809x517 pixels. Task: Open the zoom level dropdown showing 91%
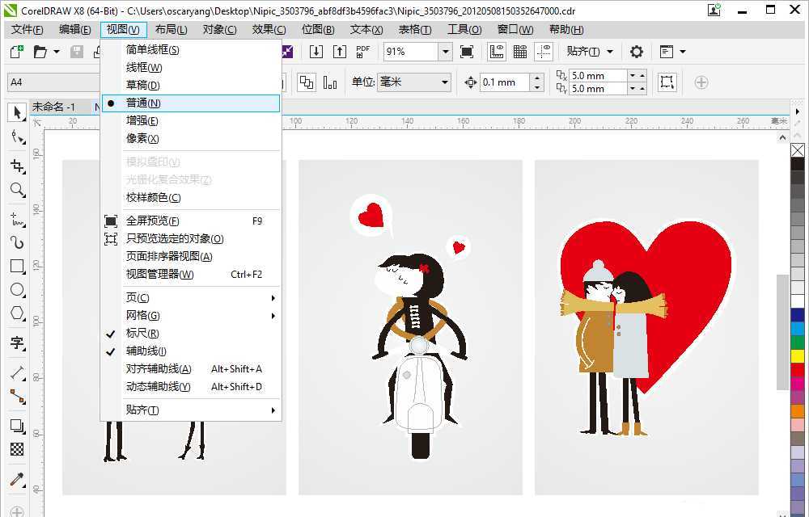446,51
